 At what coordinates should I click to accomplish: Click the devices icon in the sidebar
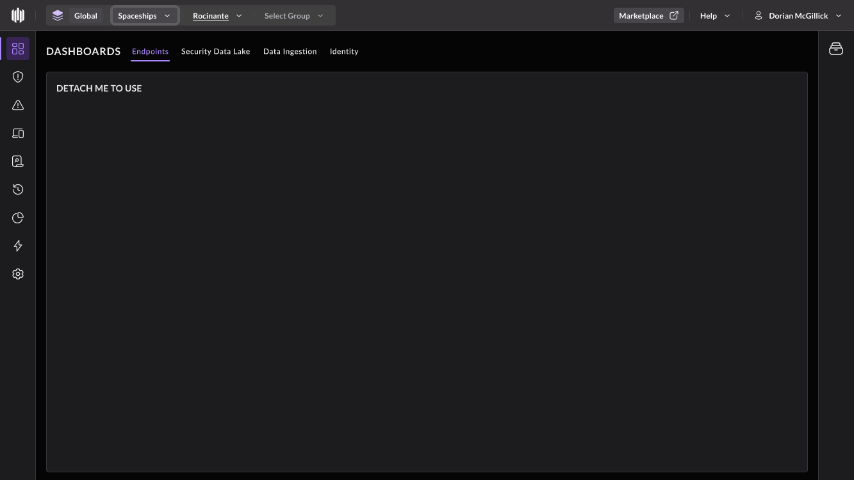coord(18,133)
